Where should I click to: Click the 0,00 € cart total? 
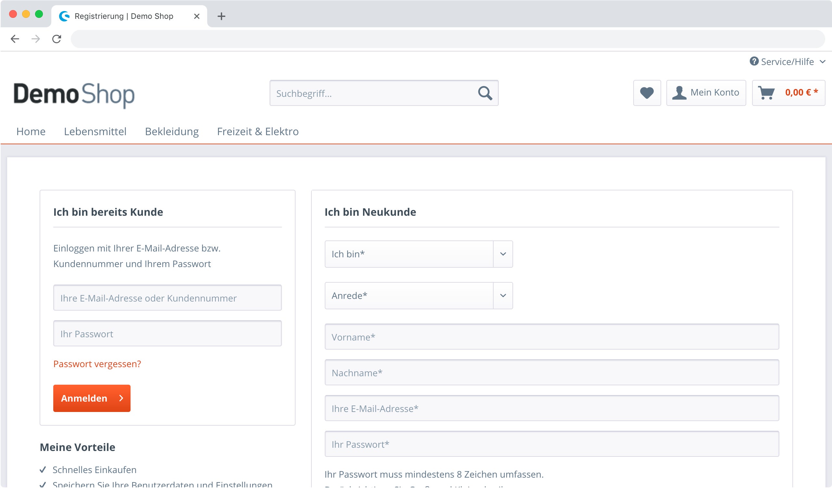(801, 93)
